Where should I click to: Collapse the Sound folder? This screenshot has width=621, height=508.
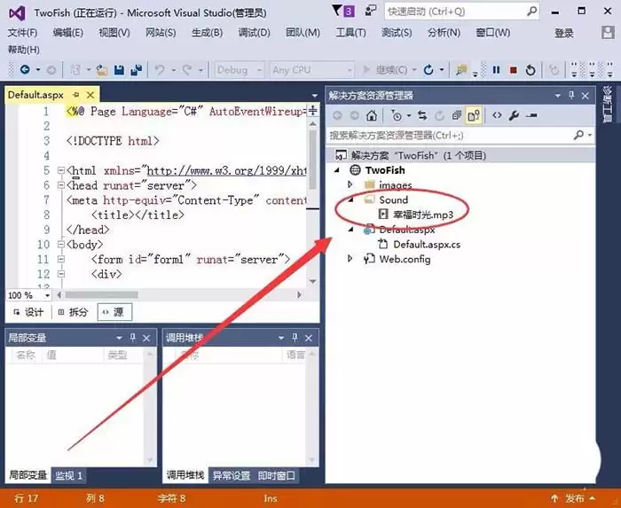(x=350, y=199)
